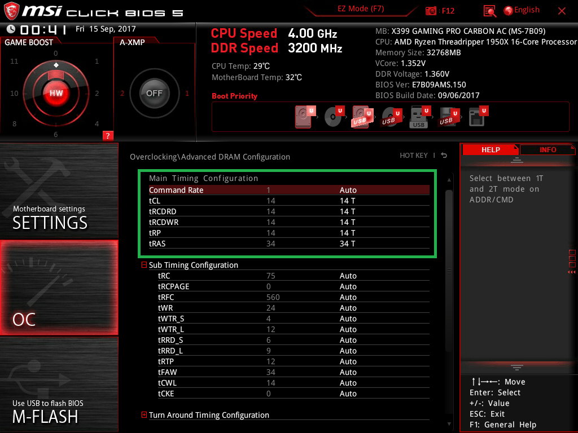Click the F12 screenshot label
578x433 pixels.
448,11
